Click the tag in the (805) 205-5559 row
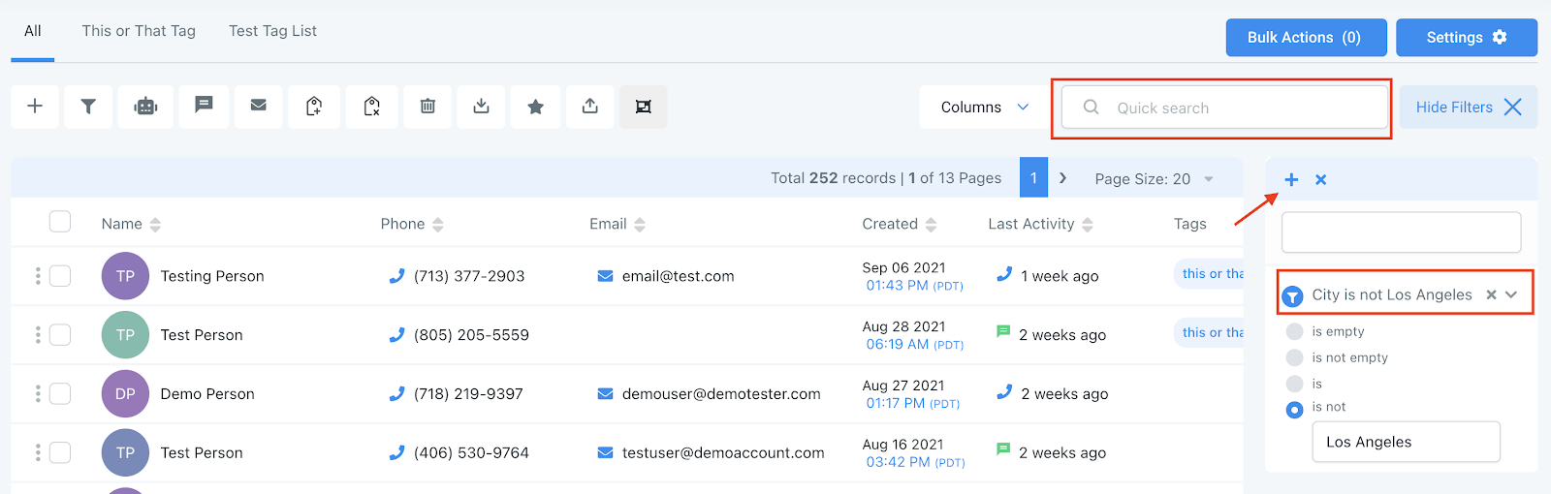Viewport: 1551px width, 494px height. click(x=1209, y=332)
